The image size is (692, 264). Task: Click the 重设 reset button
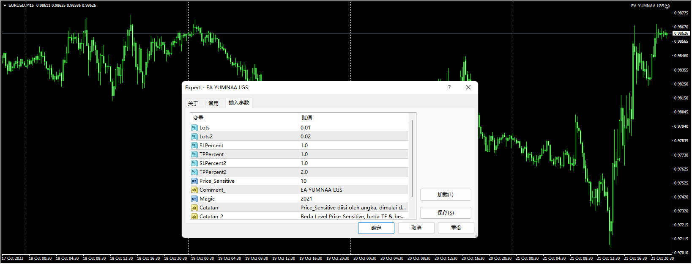456,228
